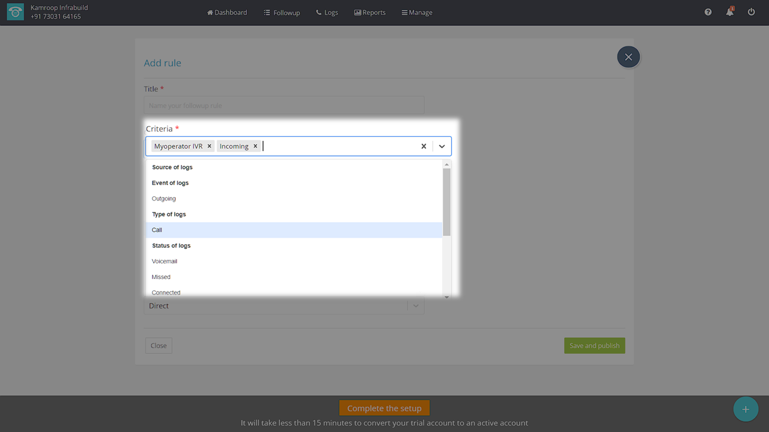This screenshot has height=432, width=769.
Task: Click the power logout icon
Action: 751,12
